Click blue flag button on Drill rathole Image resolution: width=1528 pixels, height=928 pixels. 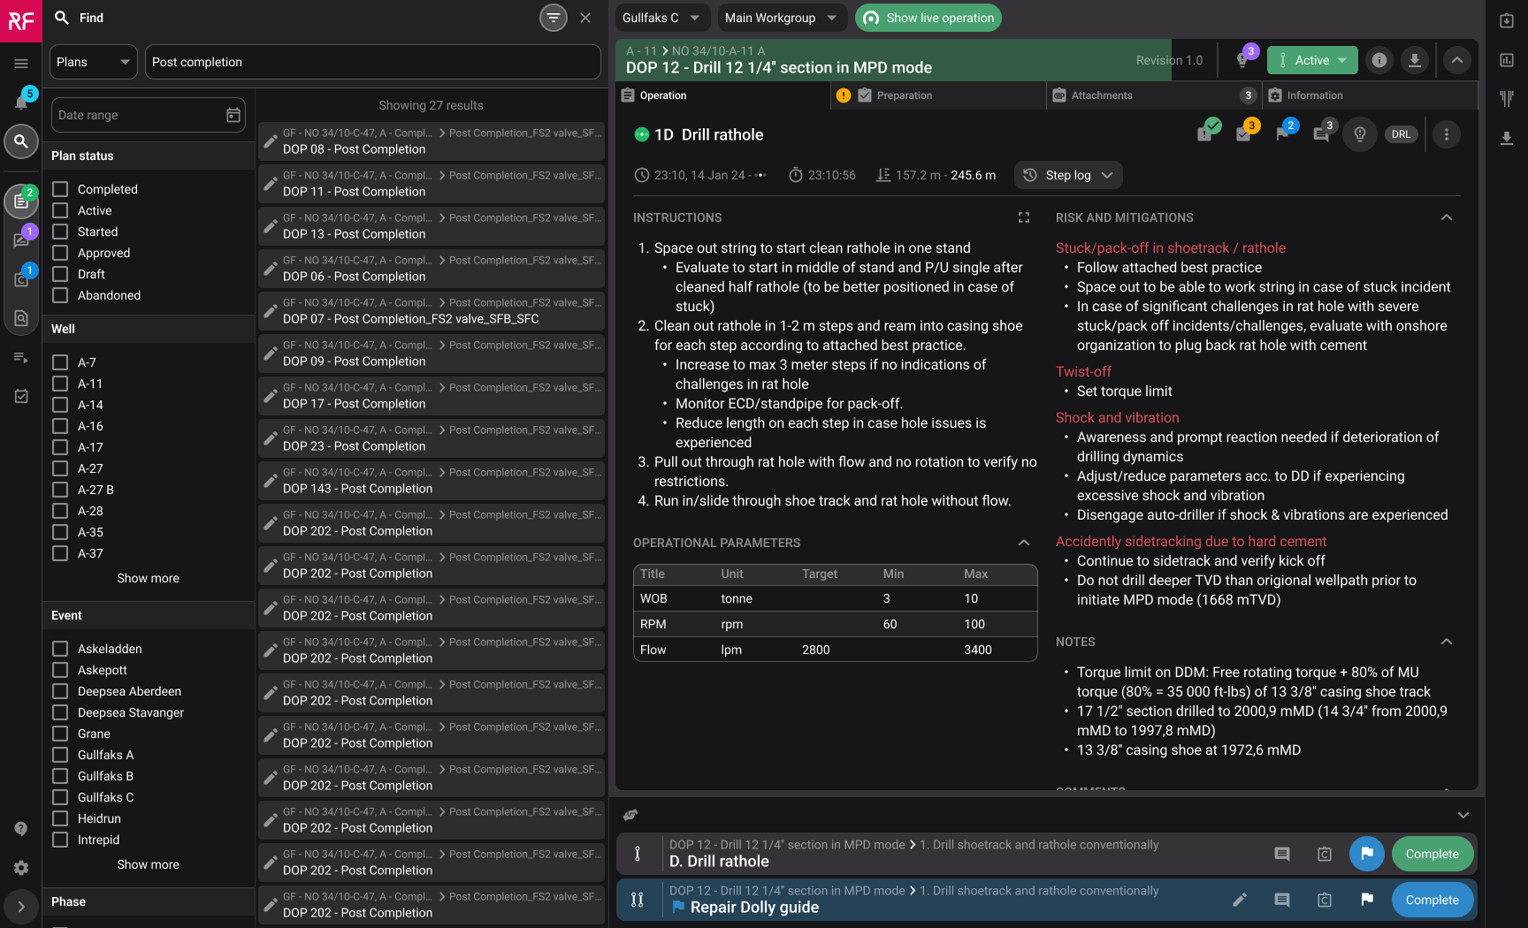[x=1366, y=854]
